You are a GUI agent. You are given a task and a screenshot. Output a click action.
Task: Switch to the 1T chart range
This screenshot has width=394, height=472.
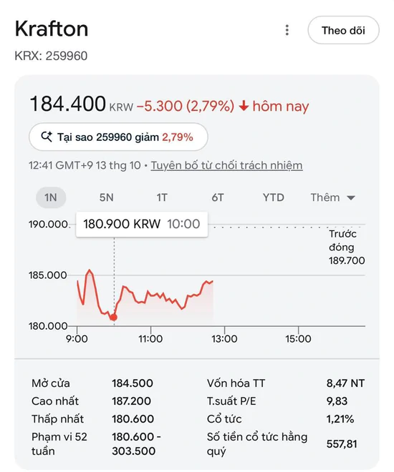pyautogui.click(x=162, y=197)
